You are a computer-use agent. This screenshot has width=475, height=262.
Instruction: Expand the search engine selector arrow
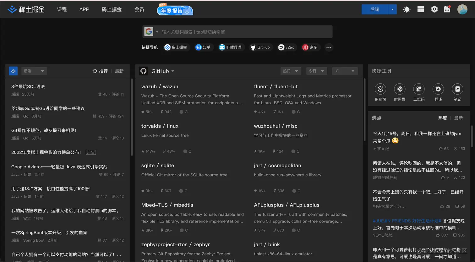pos(157,32)
